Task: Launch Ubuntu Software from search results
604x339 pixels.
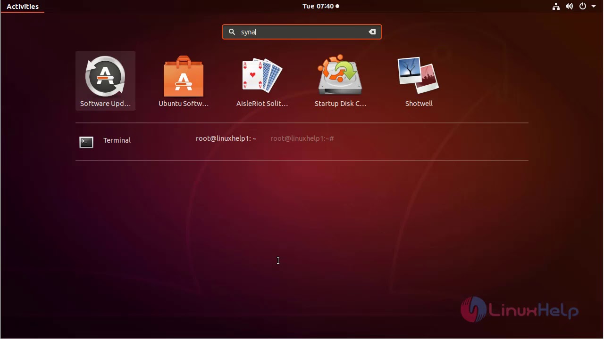Action: [184, 76]
